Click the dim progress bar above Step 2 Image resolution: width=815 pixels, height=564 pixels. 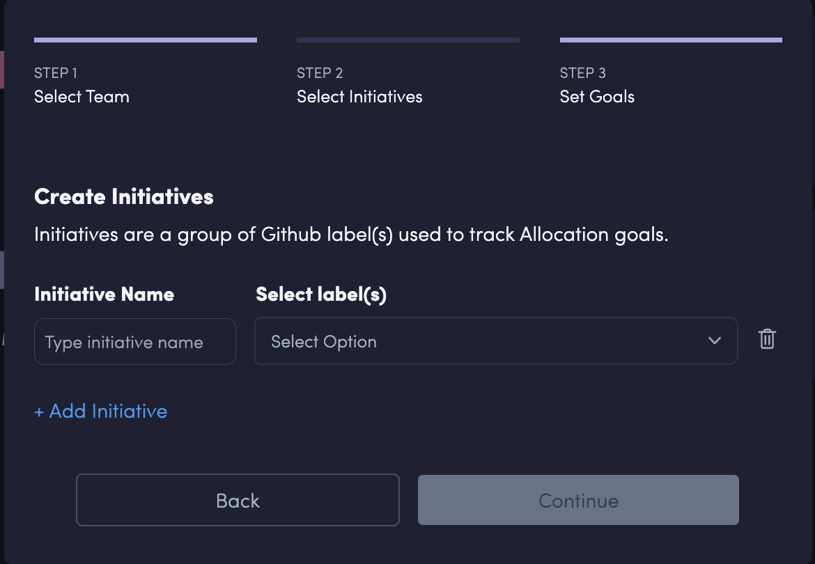[408, 40]
